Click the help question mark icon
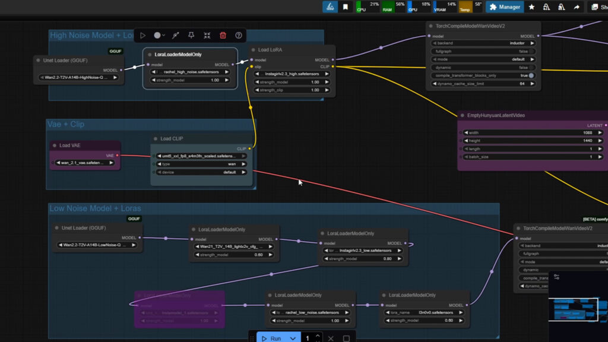Viewport: 608px width, 342px height. tap(239, 36)
